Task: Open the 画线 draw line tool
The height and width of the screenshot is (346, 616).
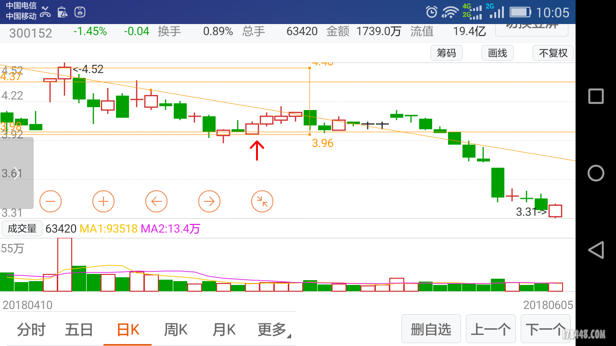Action: [x=498, y=53]
